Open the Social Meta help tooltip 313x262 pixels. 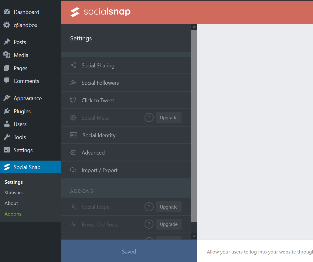pos(149,117)
